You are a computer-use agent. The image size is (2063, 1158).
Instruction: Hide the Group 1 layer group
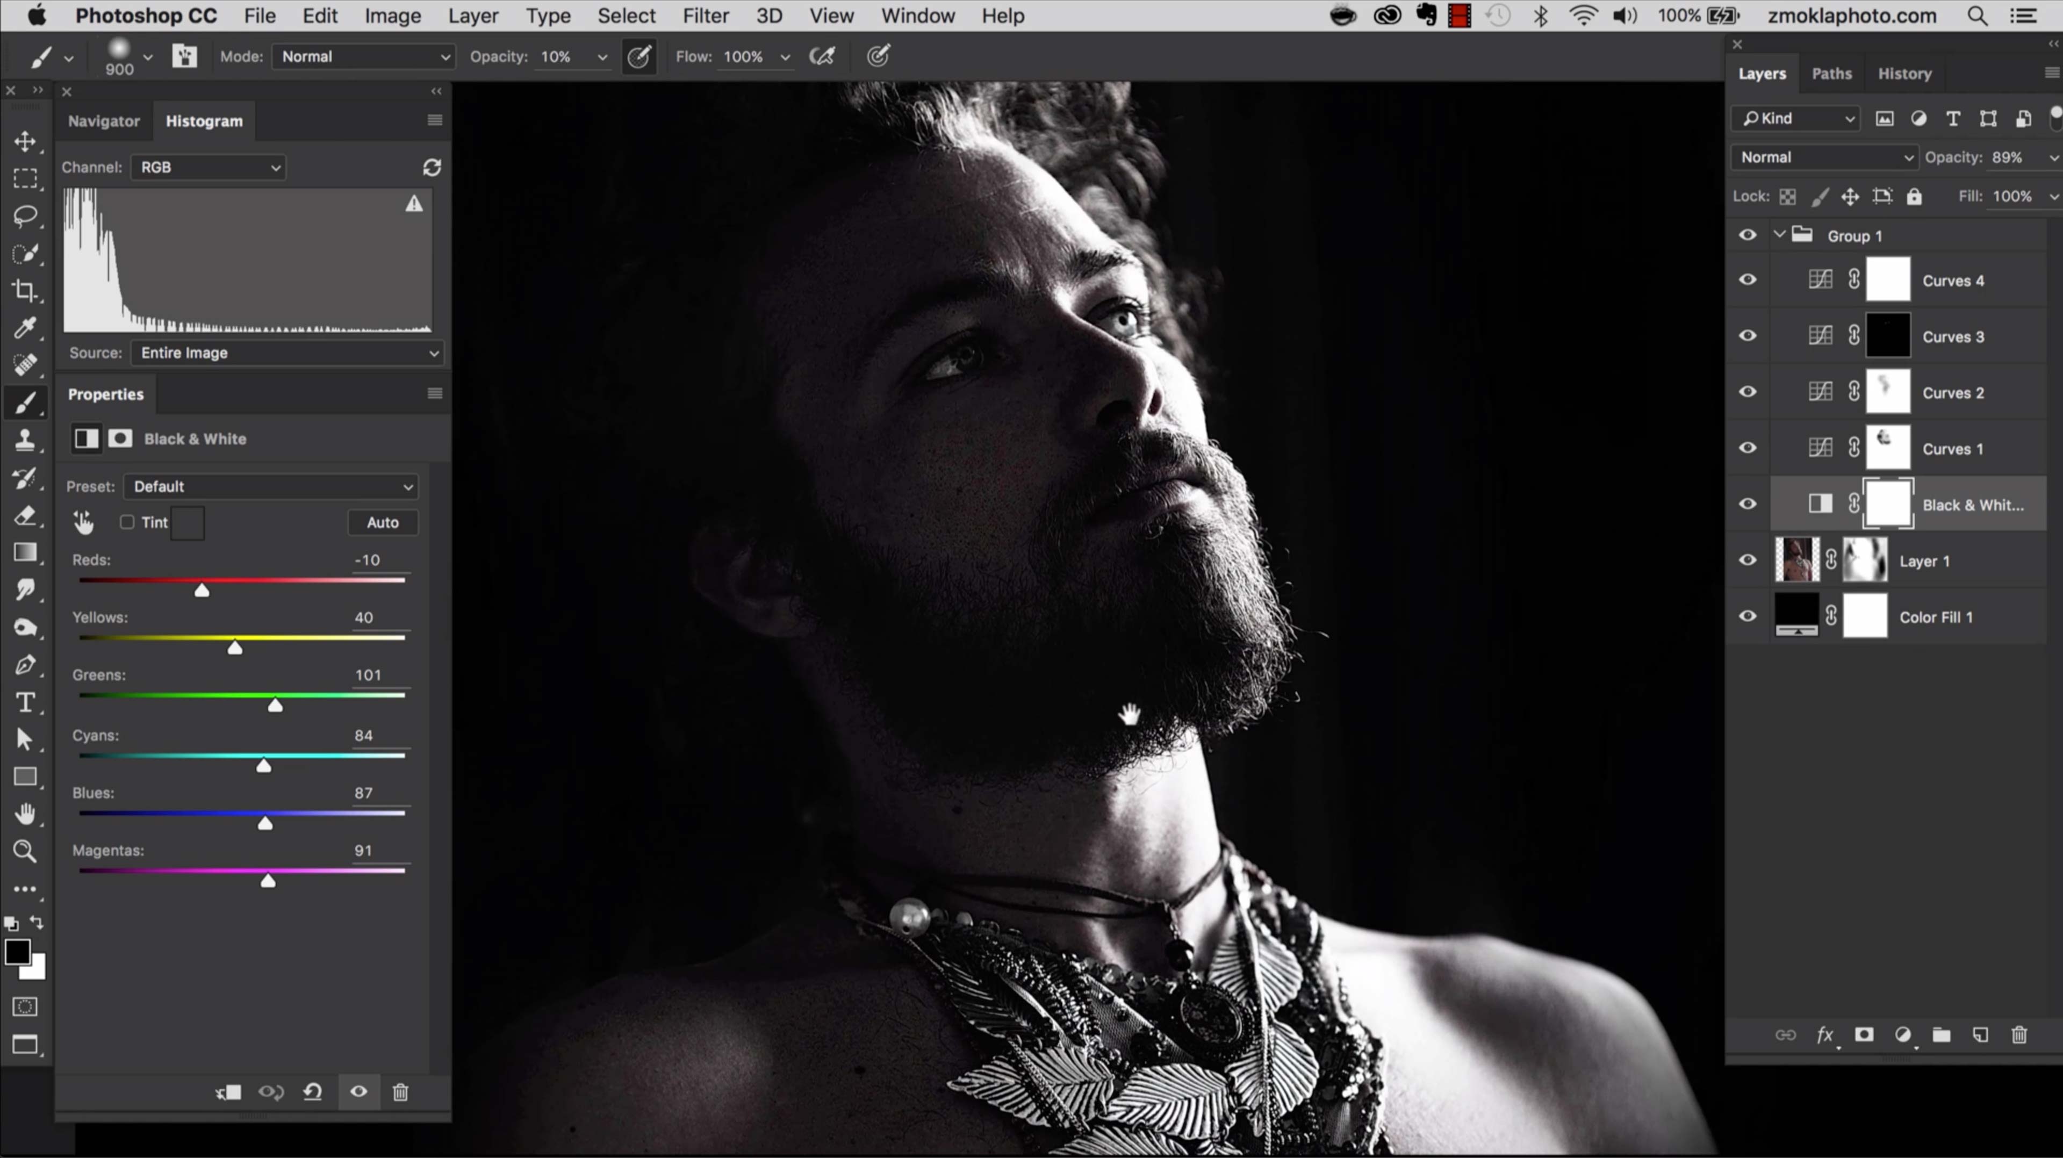coord(1748,235)
